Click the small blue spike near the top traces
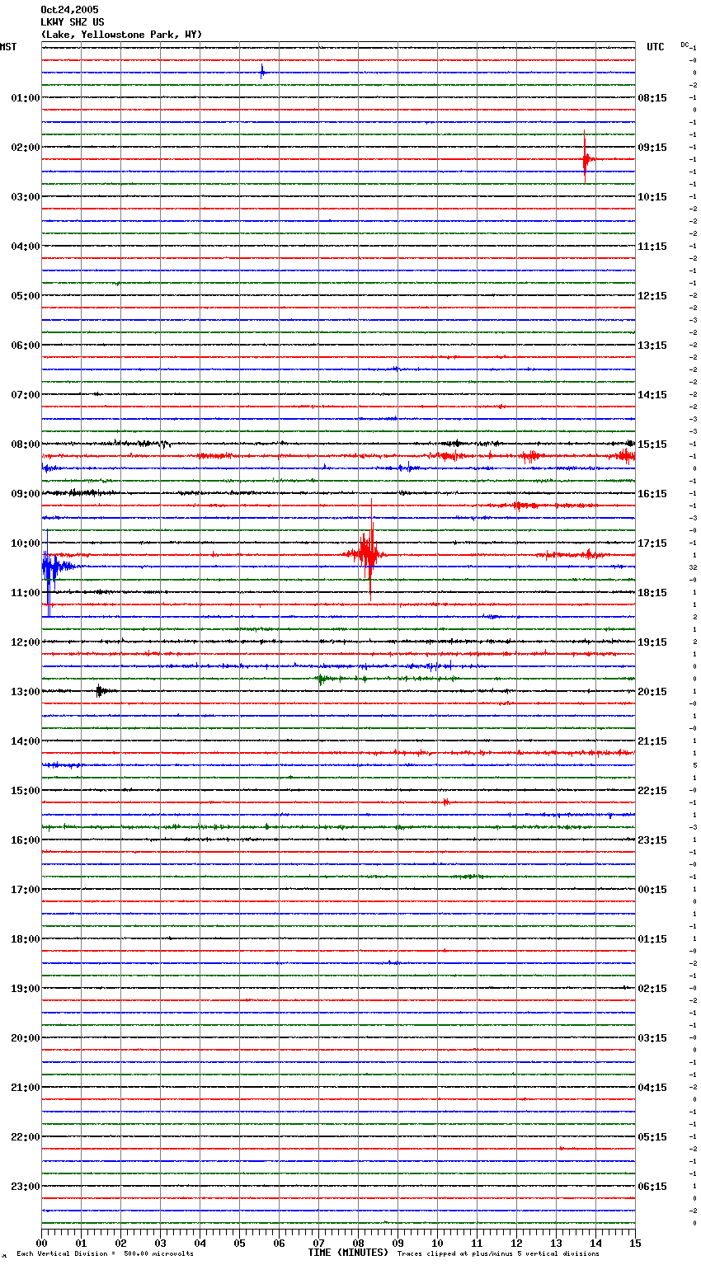Screen dimensions: 701x1265 coord(262,71)
